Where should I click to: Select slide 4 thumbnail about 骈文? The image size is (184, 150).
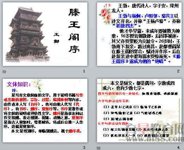coord(139,111)
